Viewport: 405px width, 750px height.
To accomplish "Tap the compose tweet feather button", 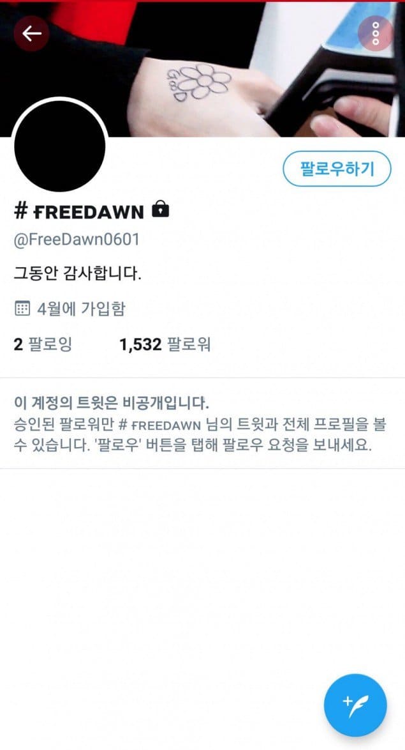I will (355, 705).
